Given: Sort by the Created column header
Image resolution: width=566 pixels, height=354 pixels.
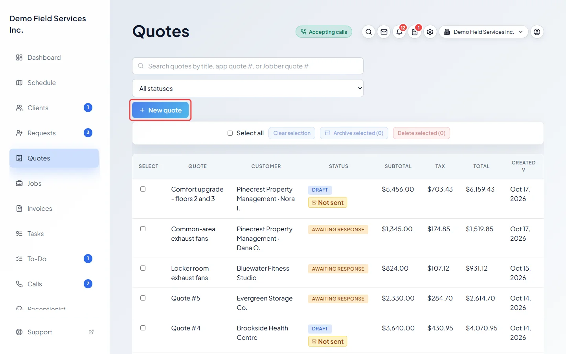Looking at the screenshot, I should coord(524,166).
